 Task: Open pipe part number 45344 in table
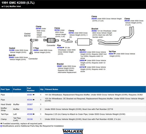point(30,100)
